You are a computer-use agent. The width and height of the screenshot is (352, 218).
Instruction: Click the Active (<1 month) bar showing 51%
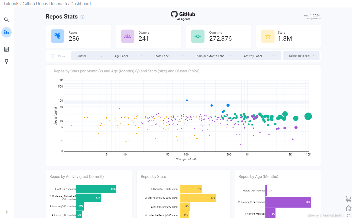click(96, 189)
